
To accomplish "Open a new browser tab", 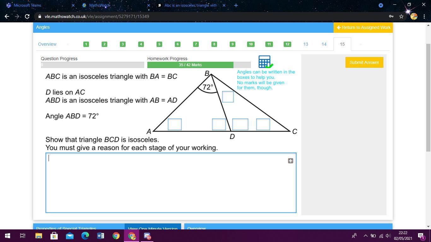I will [x=236, y=5].
